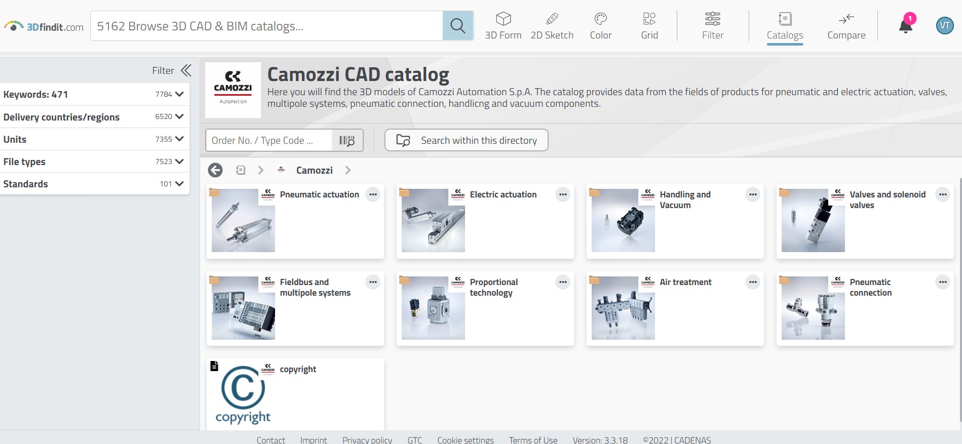This screenshot has width=962, height=444.
Task: Focus the Order No. / Type Code field
Action: [269, 140]
